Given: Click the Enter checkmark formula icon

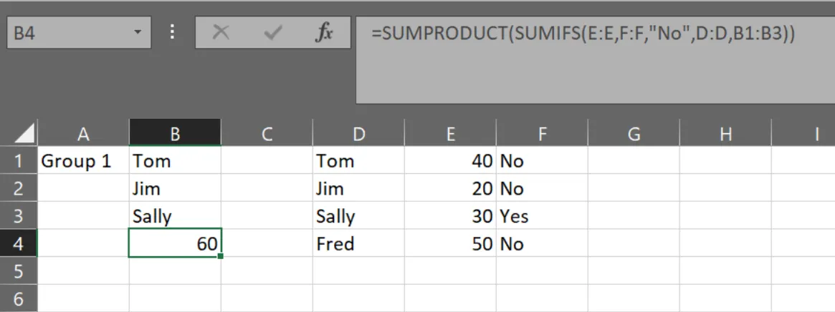Looking at the screenshot, I should click(272, 33).
